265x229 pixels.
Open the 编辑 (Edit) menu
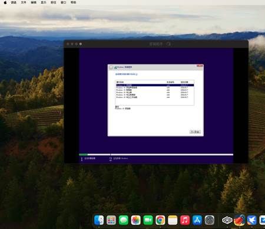pos(34,2)
